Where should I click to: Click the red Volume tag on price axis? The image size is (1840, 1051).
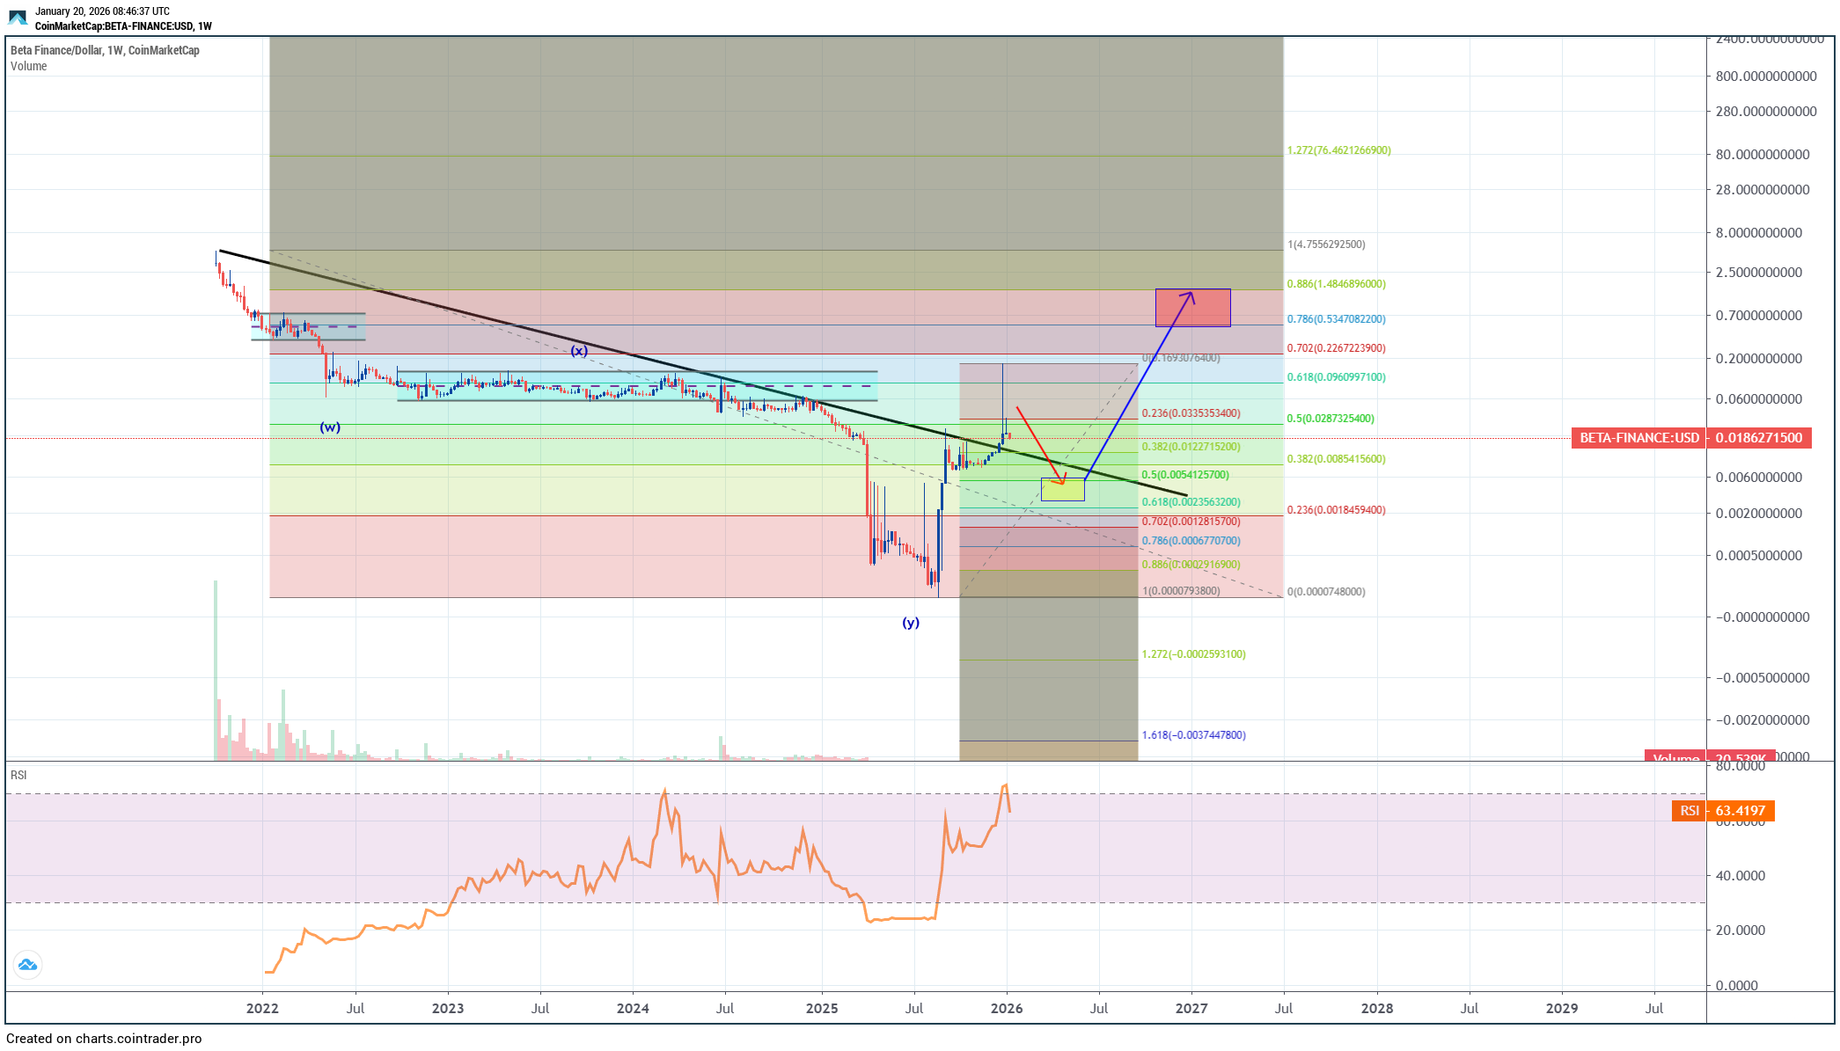click(1675, 757)
